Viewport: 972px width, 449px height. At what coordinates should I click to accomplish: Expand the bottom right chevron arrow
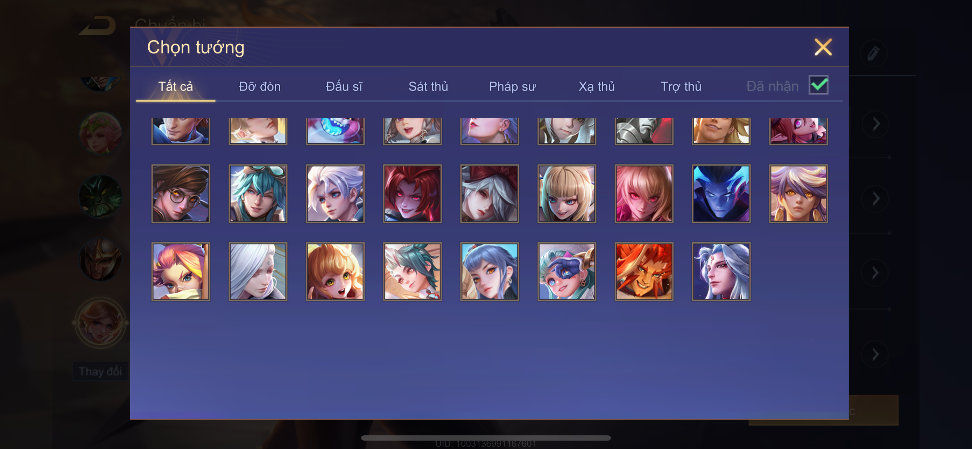click(x=876, y=354)
